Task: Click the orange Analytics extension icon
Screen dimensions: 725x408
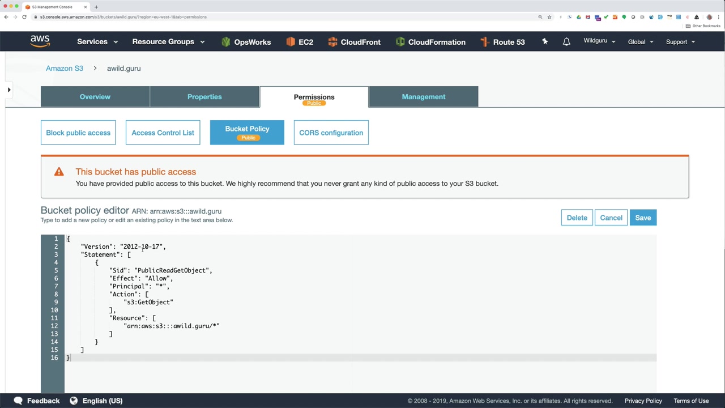Action: click(615, 17)
